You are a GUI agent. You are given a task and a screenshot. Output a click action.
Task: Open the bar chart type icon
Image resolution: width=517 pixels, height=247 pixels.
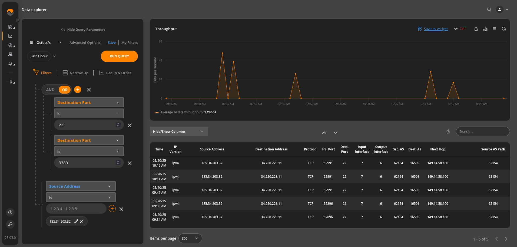point(485,29)
